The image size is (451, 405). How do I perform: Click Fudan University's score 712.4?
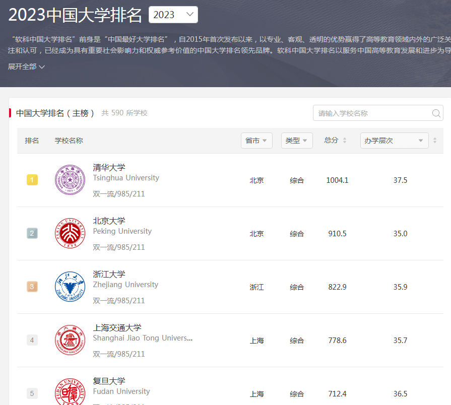tap(337, 393)
